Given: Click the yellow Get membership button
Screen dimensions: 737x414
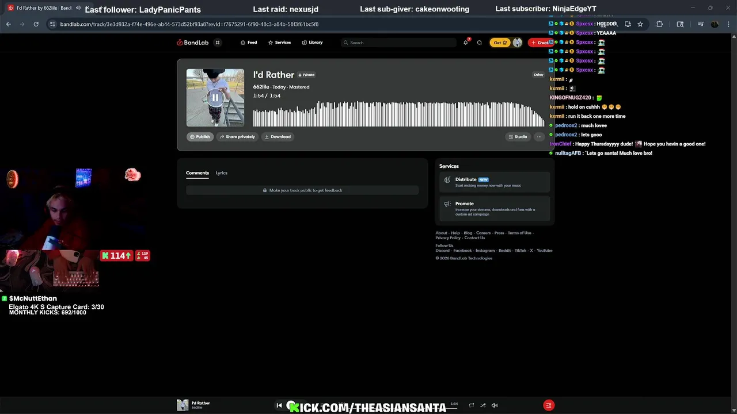Looking at the screenshot, I should [x=499, y=43].
